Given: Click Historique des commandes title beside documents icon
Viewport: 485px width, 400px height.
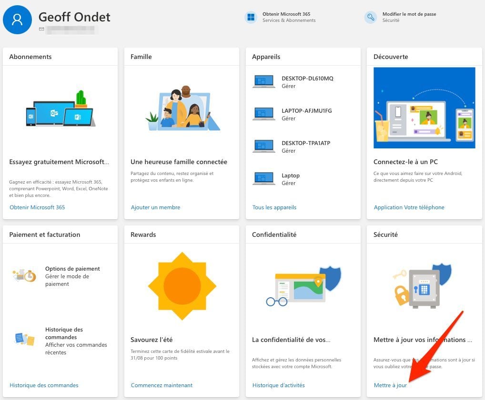Looking at the screenshot, I should pos(64,333).
